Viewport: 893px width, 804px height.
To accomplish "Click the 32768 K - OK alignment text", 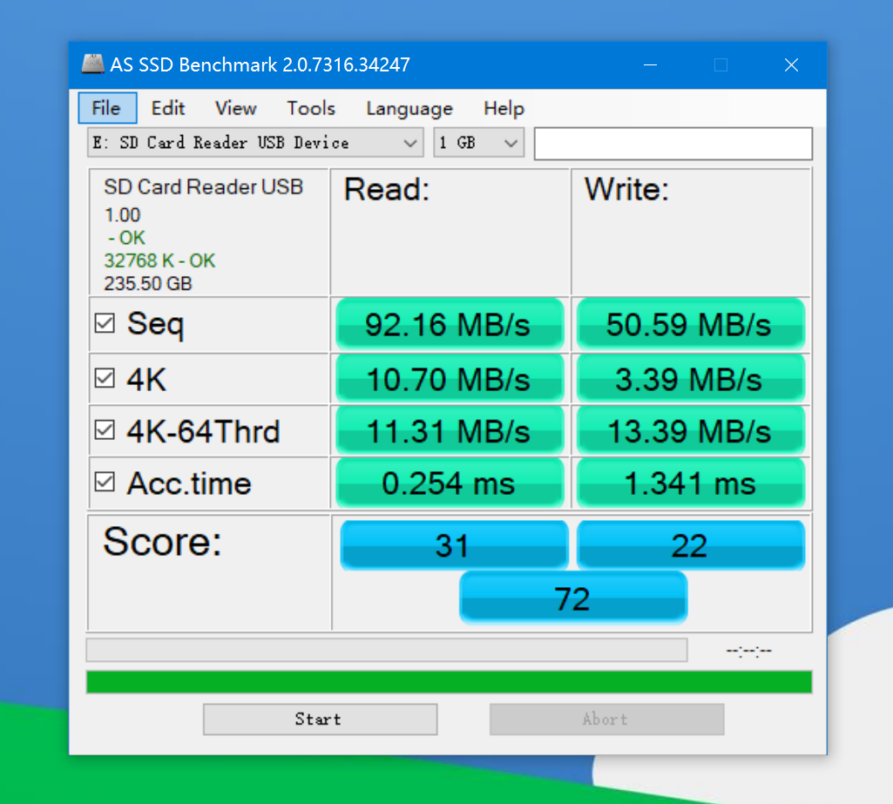I will pyautogui.click(x=159, y=260).
